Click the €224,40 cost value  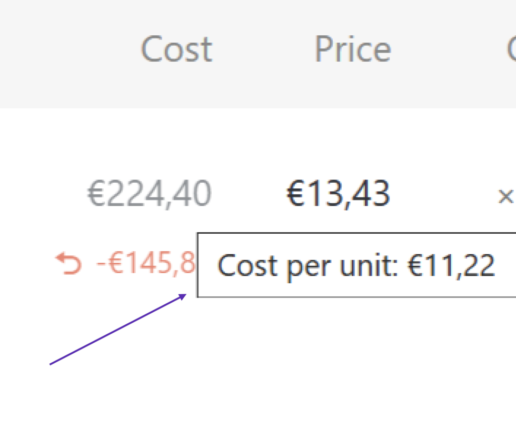click(149, 194)
